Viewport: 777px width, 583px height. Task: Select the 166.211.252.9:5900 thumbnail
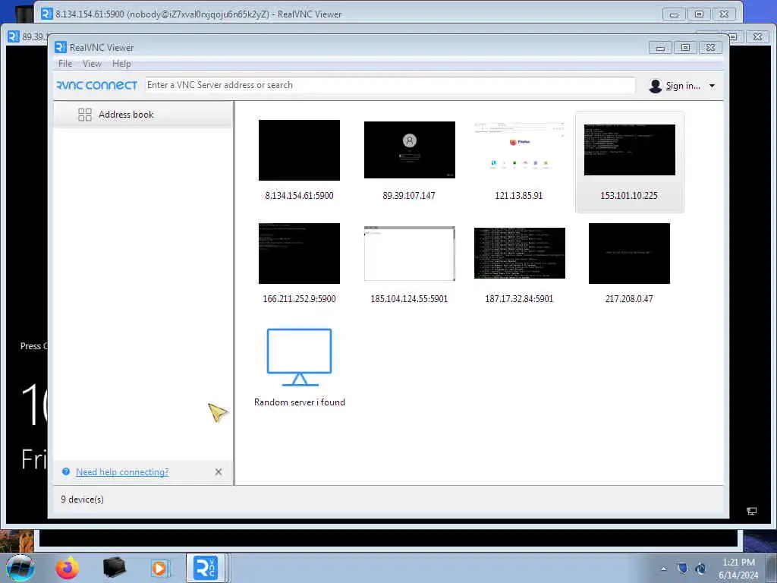coord(299,254)
